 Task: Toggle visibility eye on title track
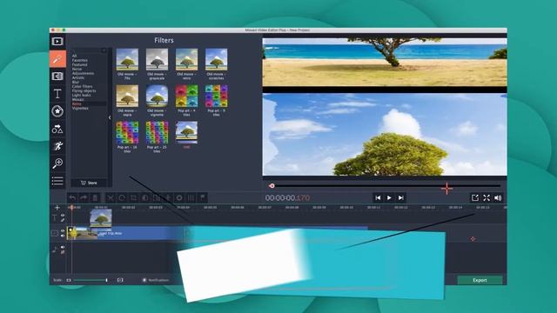pyautogui.click(x=63, y=215)
